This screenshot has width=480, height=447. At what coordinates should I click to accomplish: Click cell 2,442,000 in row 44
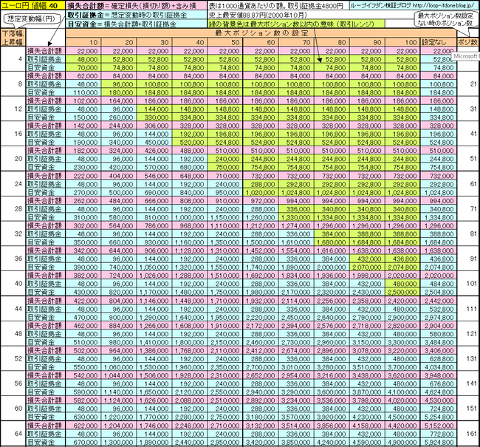point(439,301)
